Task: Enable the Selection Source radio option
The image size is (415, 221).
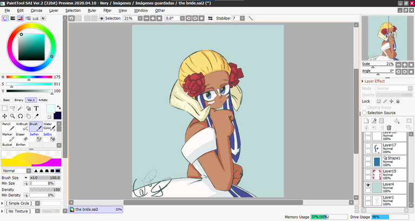Action: (x=364, y=113)
